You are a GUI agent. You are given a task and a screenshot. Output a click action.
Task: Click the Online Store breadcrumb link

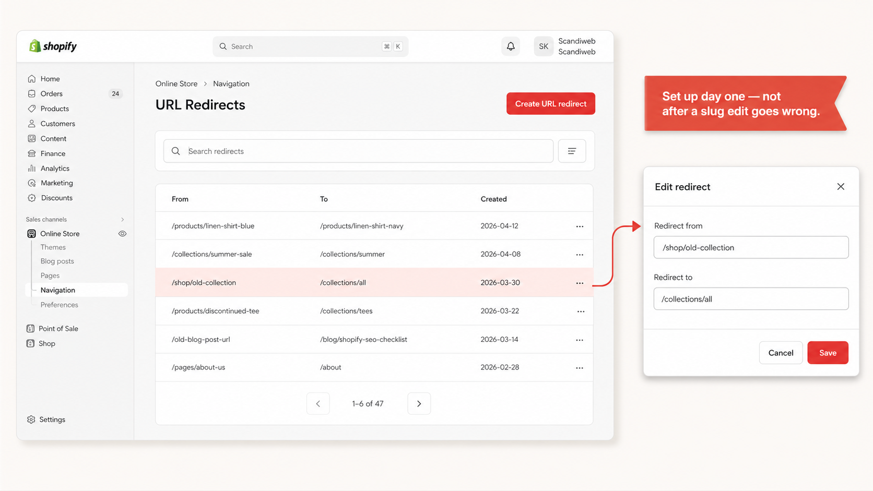tap(176, 83)
